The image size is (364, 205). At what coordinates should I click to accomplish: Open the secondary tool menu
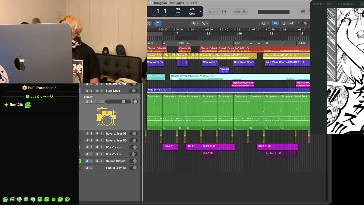(205, 23)
